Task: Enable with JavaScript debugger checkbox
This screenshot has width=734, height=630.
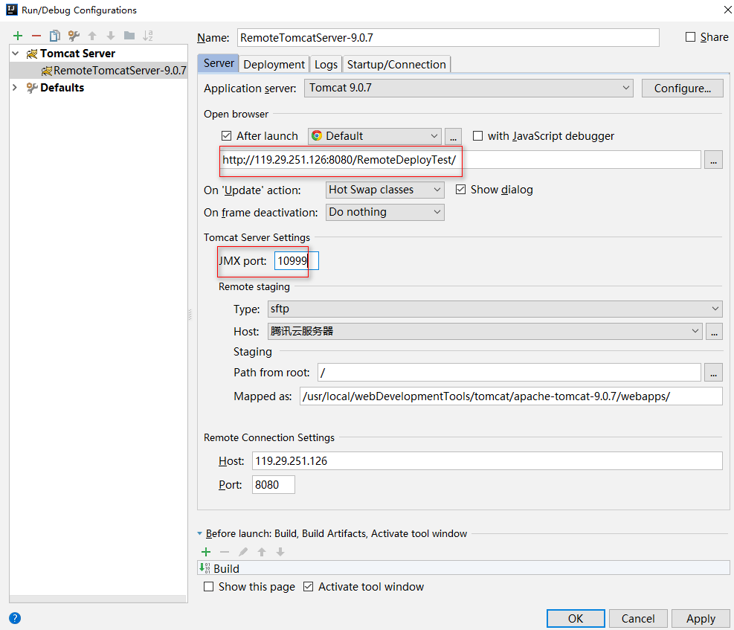Action: (x=477, y=135)
